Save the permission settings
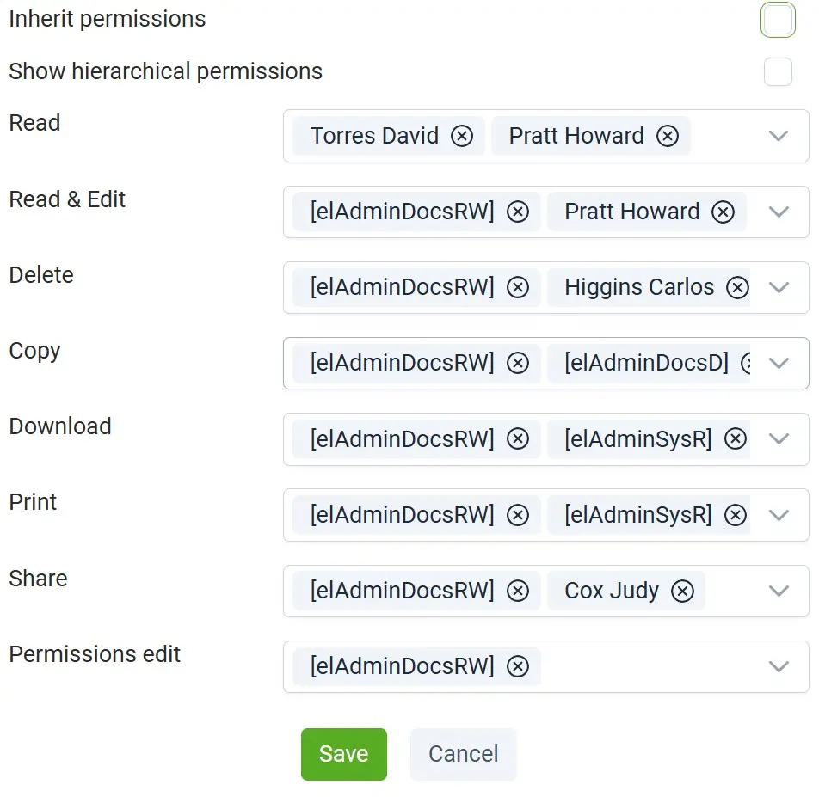Image resolution: width=819 pixels, height=797 pixels. 343,754
